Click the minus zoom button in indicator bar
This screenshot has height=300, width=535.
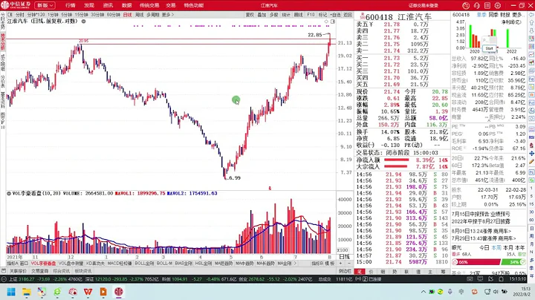click(x=349, y=264)
